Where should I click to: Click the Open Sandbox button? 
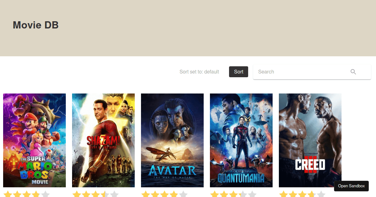[x=351, y=186]
